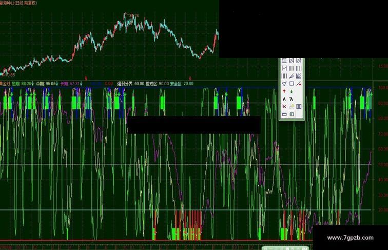
Task: Click the 50.00 value on right axis
Action: (x=383, y=165)
